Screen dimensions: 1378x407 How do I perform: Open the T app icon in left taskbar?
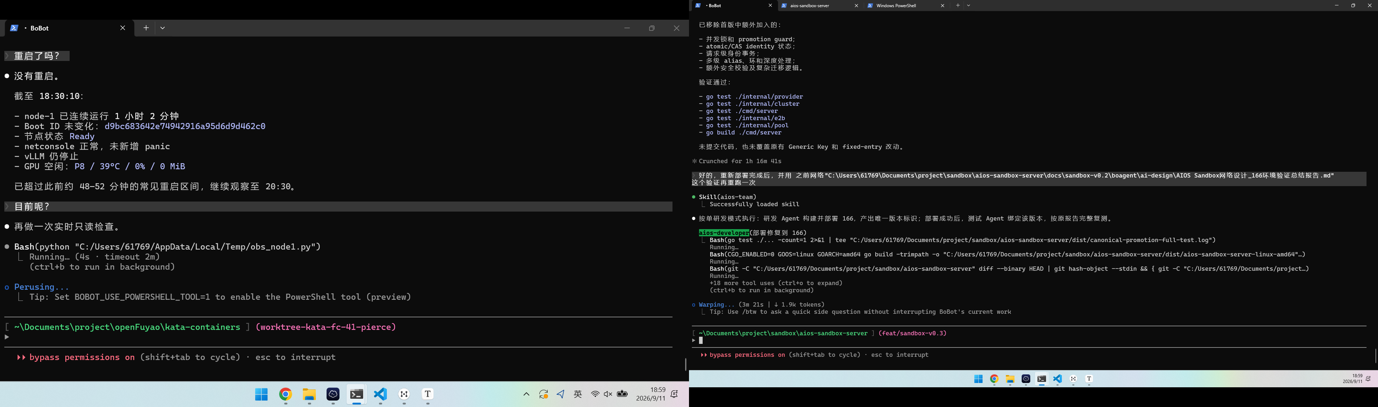click(428, 395)
